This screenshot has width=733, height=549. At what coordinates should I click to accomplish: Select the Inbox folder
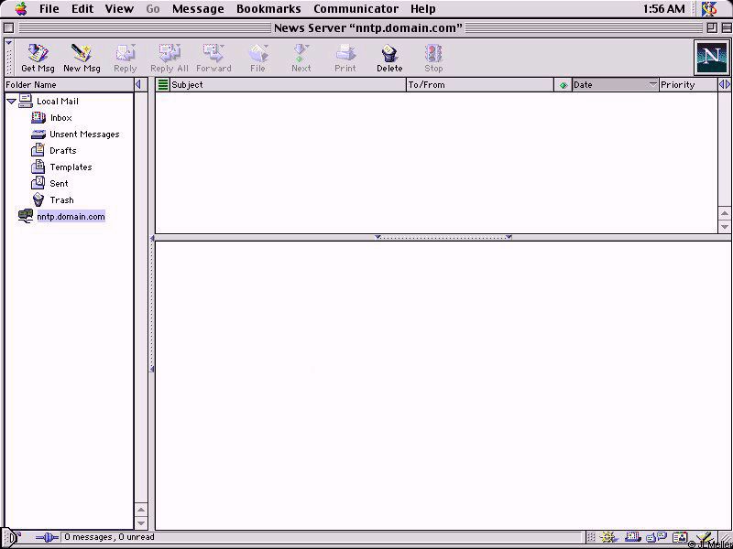(60, 118)
